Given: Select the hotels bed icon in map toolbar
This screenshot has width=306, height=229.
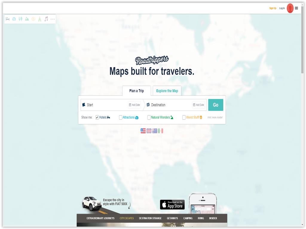Looking at the screenshot, I should click(x=7, y=19).
